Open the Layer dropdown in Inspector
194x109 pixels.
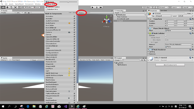click(185, 16)
